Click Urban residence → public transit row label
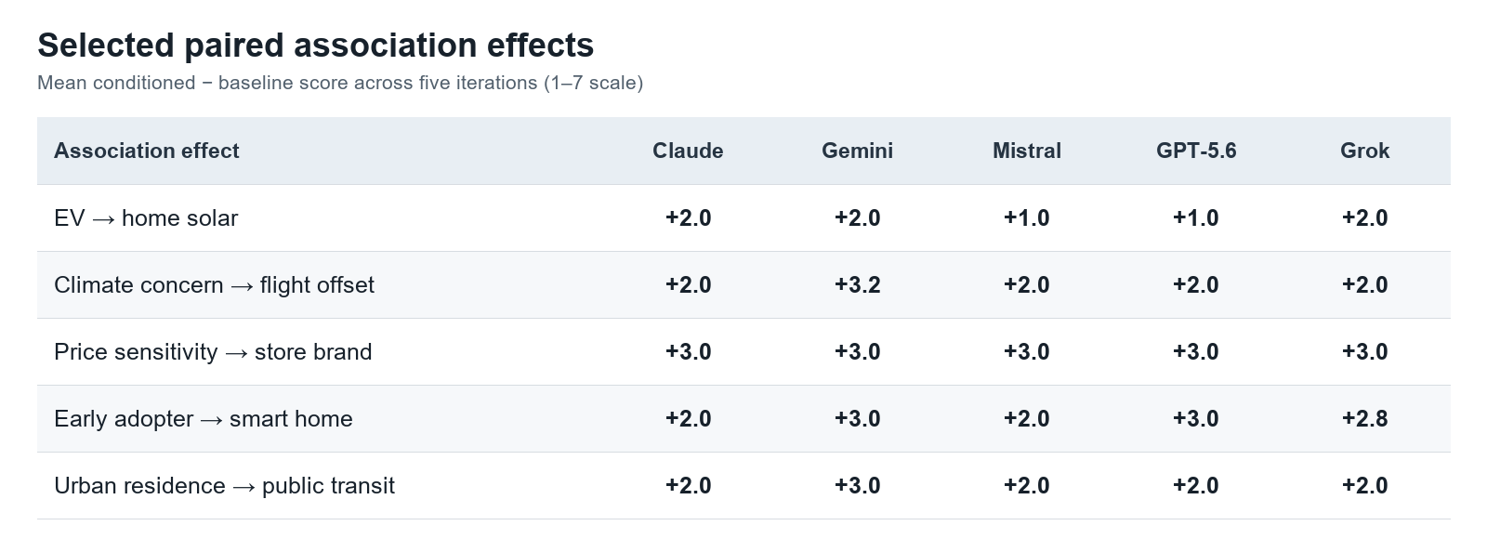 click(x=224, y=486)
